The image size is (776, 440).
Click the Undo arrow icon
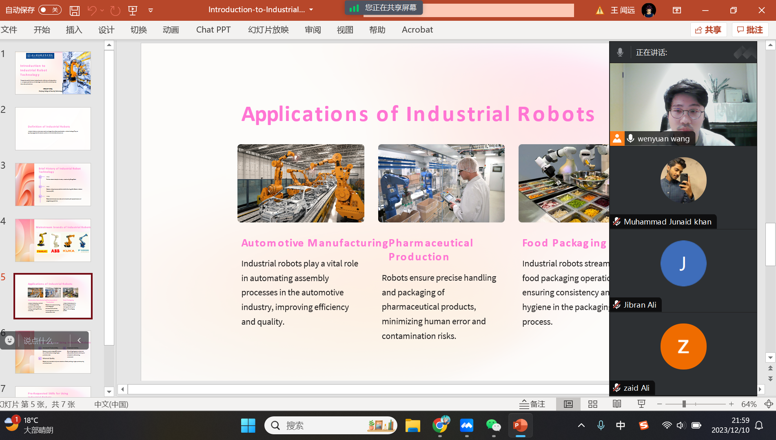(x=92, y=10)
